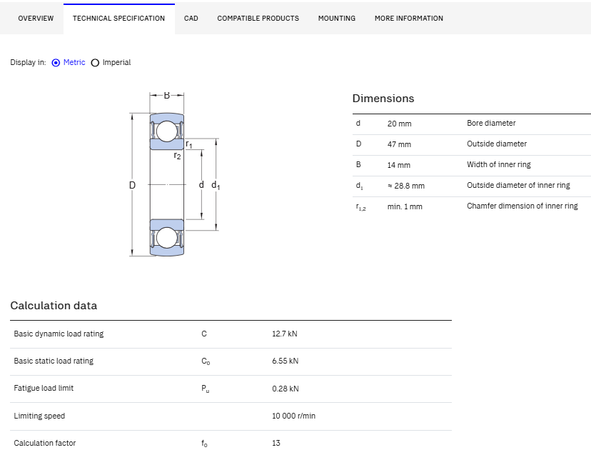
Task: Click the 'Calculation factor' label
Action: click(45, 443)
